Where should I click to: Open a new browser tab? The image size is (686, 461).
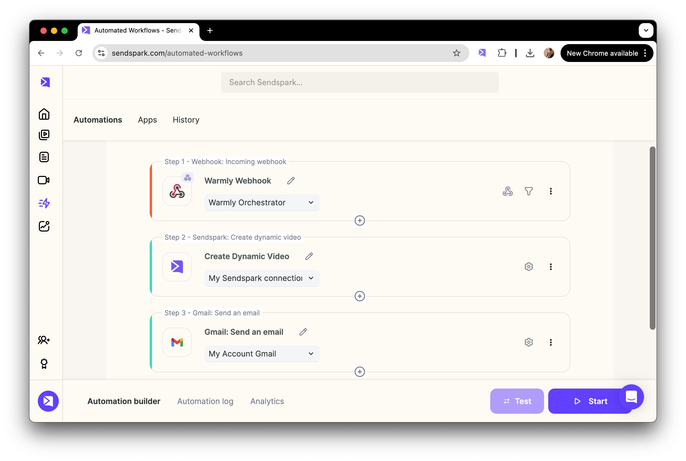tap(210, 30)
